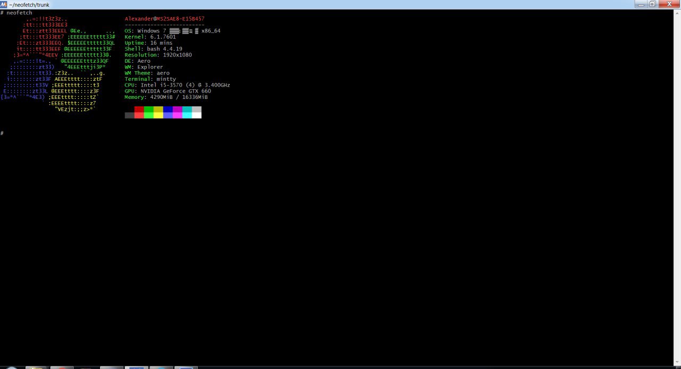The image size is (681, 369).
Task: Click the bright cyan color block
Action: tap(187, 115)
